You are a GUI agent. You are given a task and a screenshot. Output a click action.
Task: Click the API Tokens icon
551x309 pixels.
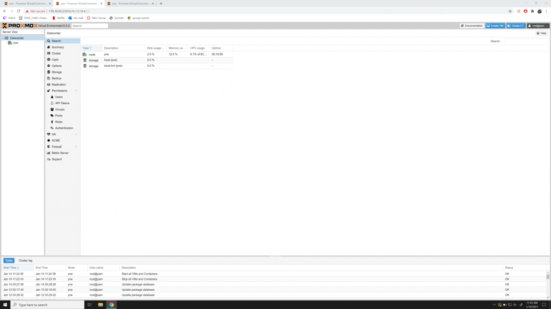[52, 103]
